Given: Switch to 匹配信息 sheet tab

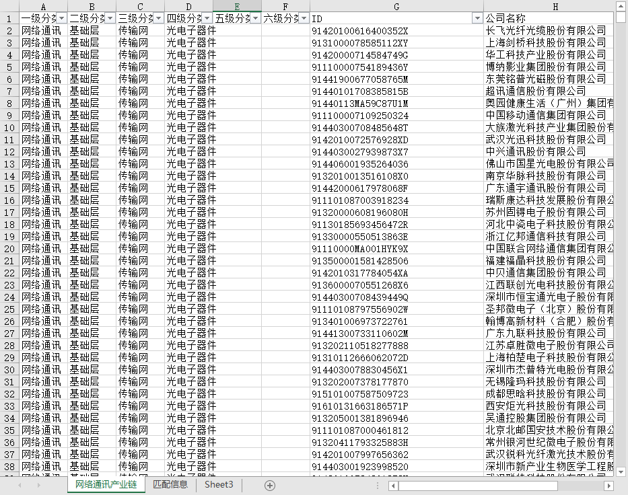Looking at the screenshot, I should point(170,485).
